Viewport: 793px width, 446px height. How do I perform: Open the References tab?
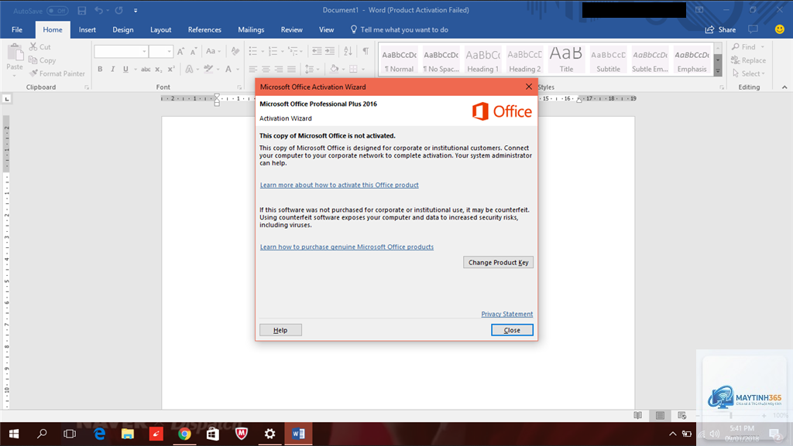coord(204,30)
